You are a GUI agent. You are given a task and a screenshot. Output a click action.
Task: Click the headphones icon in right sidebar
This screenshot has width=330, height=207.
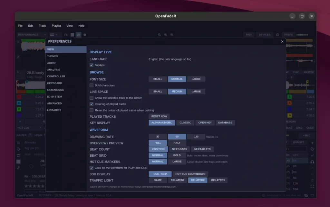tap(312, 162)
